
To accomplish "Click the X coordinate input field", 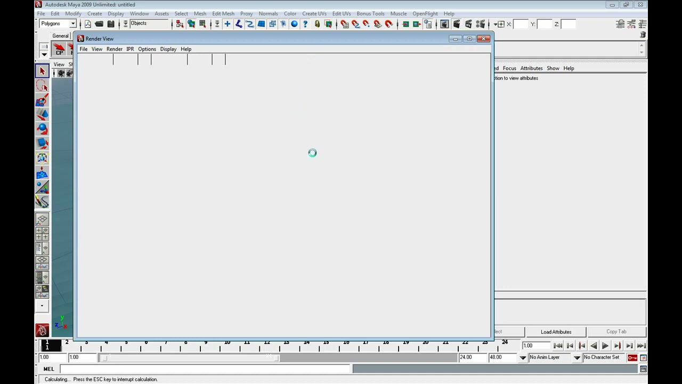I will click(x=521, y=24).
